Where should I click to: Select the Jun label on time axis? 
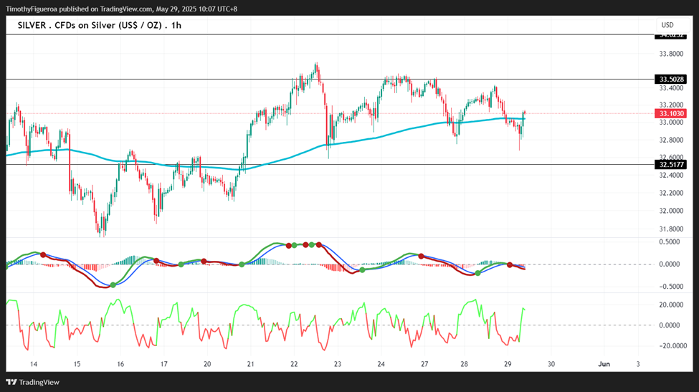click(604, 364)
